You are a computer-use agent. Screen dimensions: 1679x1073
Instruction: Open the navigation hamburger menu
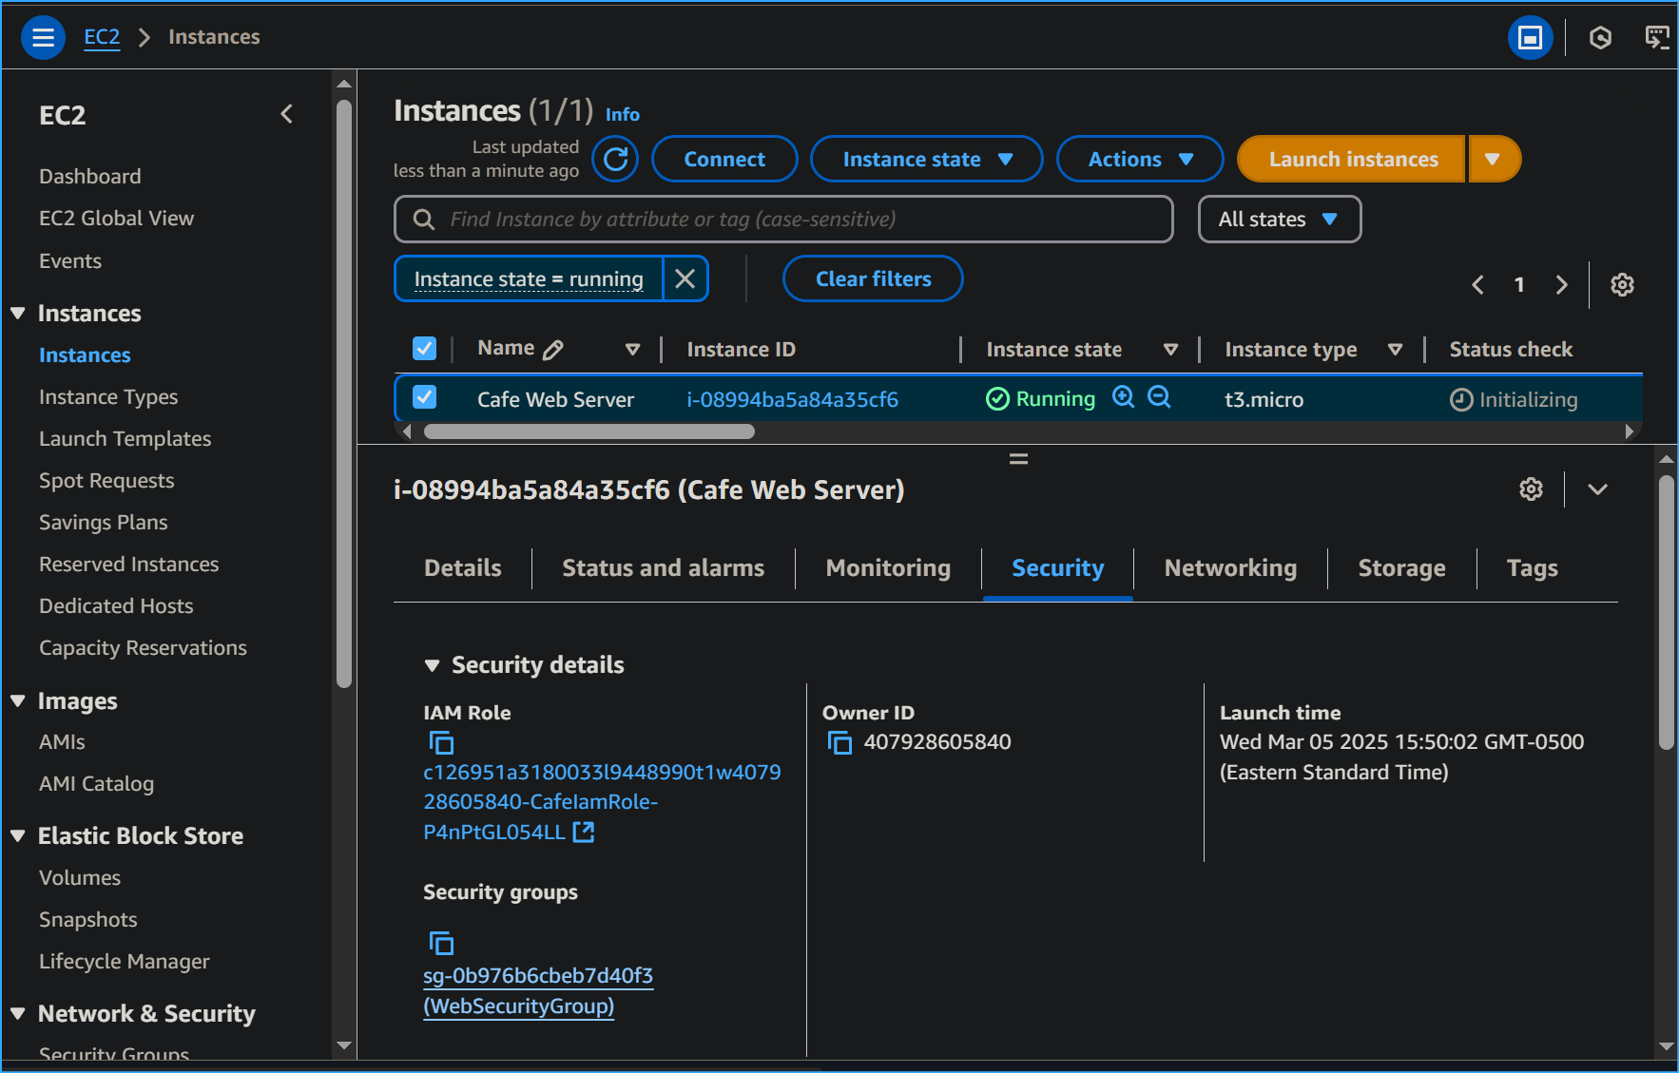(43, 37)
